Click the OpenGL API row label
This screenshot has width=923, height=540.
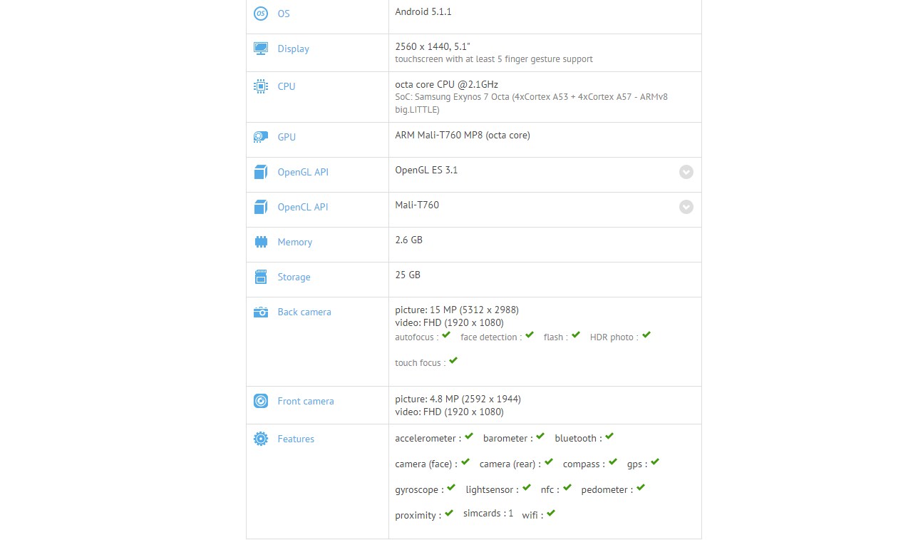[303, 172]
